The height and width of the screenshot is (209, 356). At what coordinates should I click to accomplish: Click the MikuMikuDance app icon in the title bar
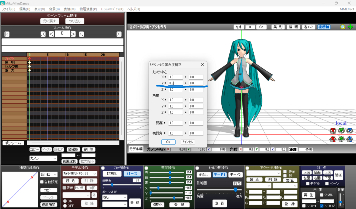click(2, 3)
